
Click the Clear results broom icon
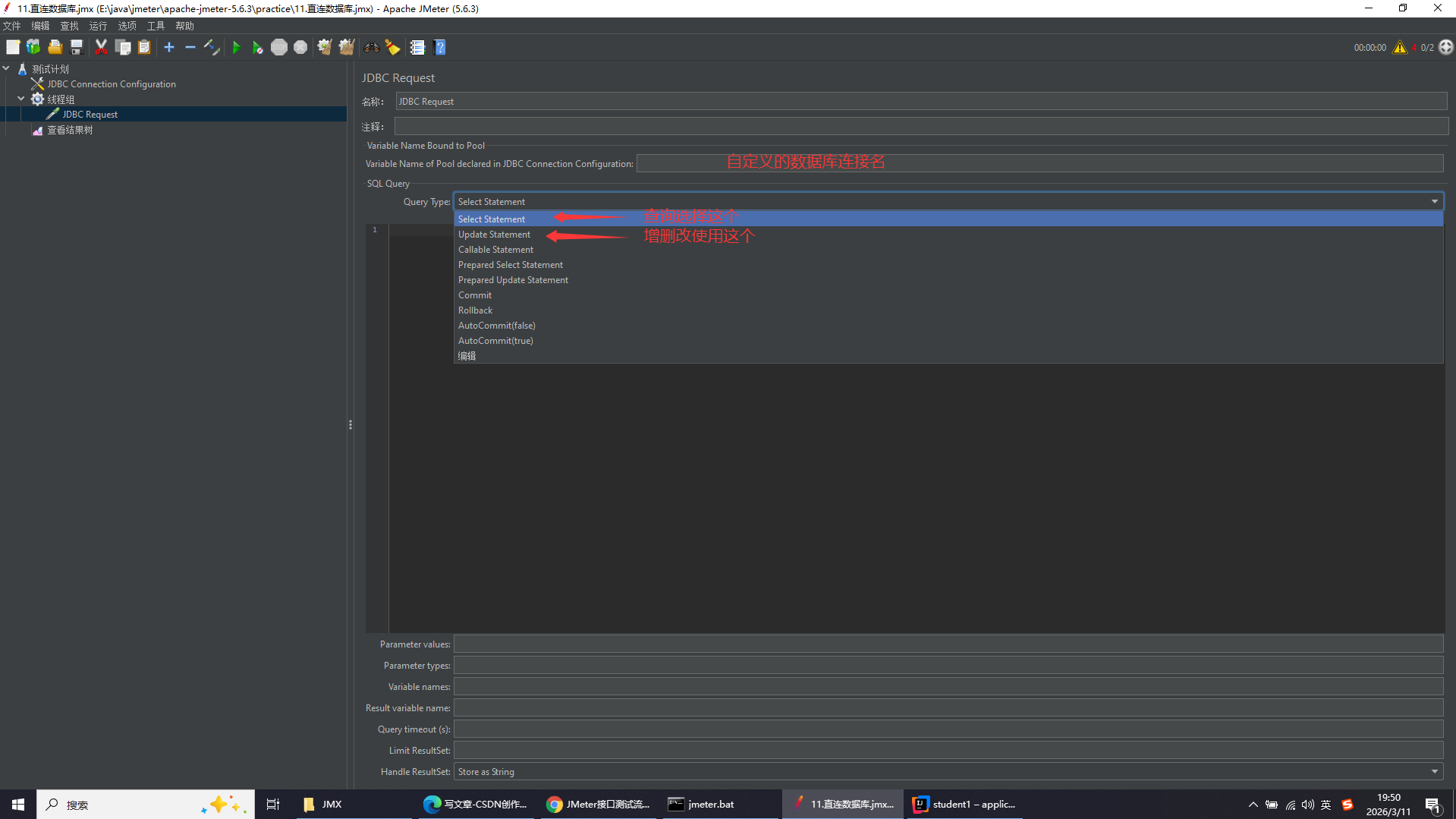pyautogui.click(x=325, y=47)
